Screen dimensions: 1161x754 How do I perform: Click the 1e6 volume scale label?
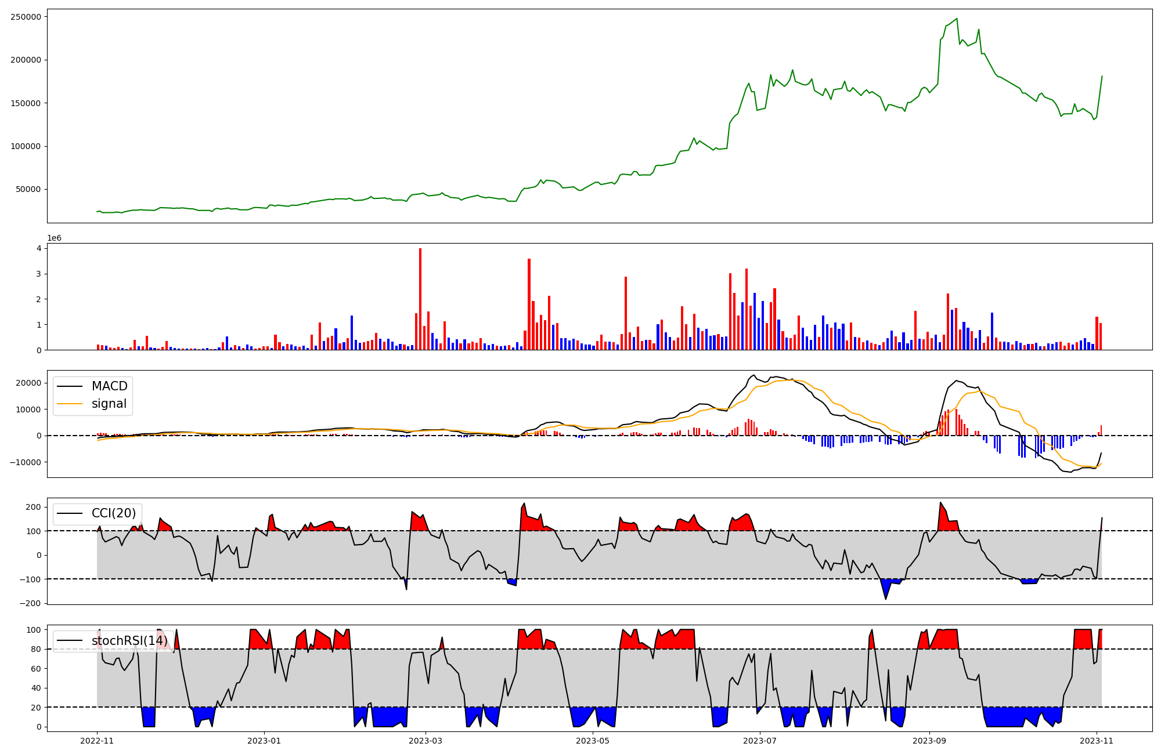click(54, 238)
